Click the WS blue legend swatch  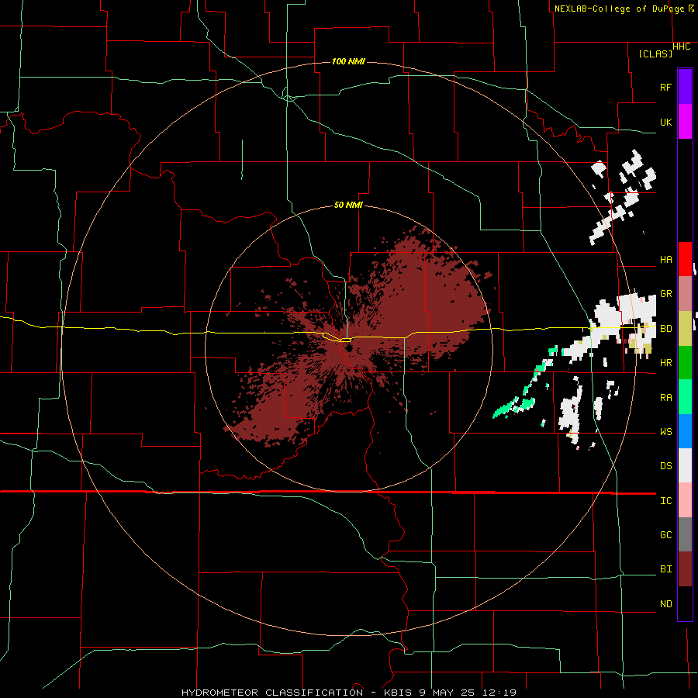tap(685, 431)
